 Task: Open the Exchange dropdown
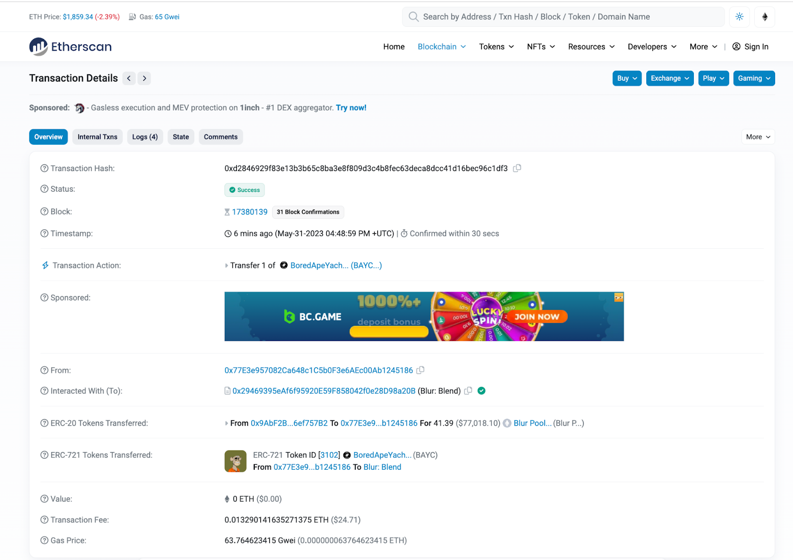[x=670, y=78]
